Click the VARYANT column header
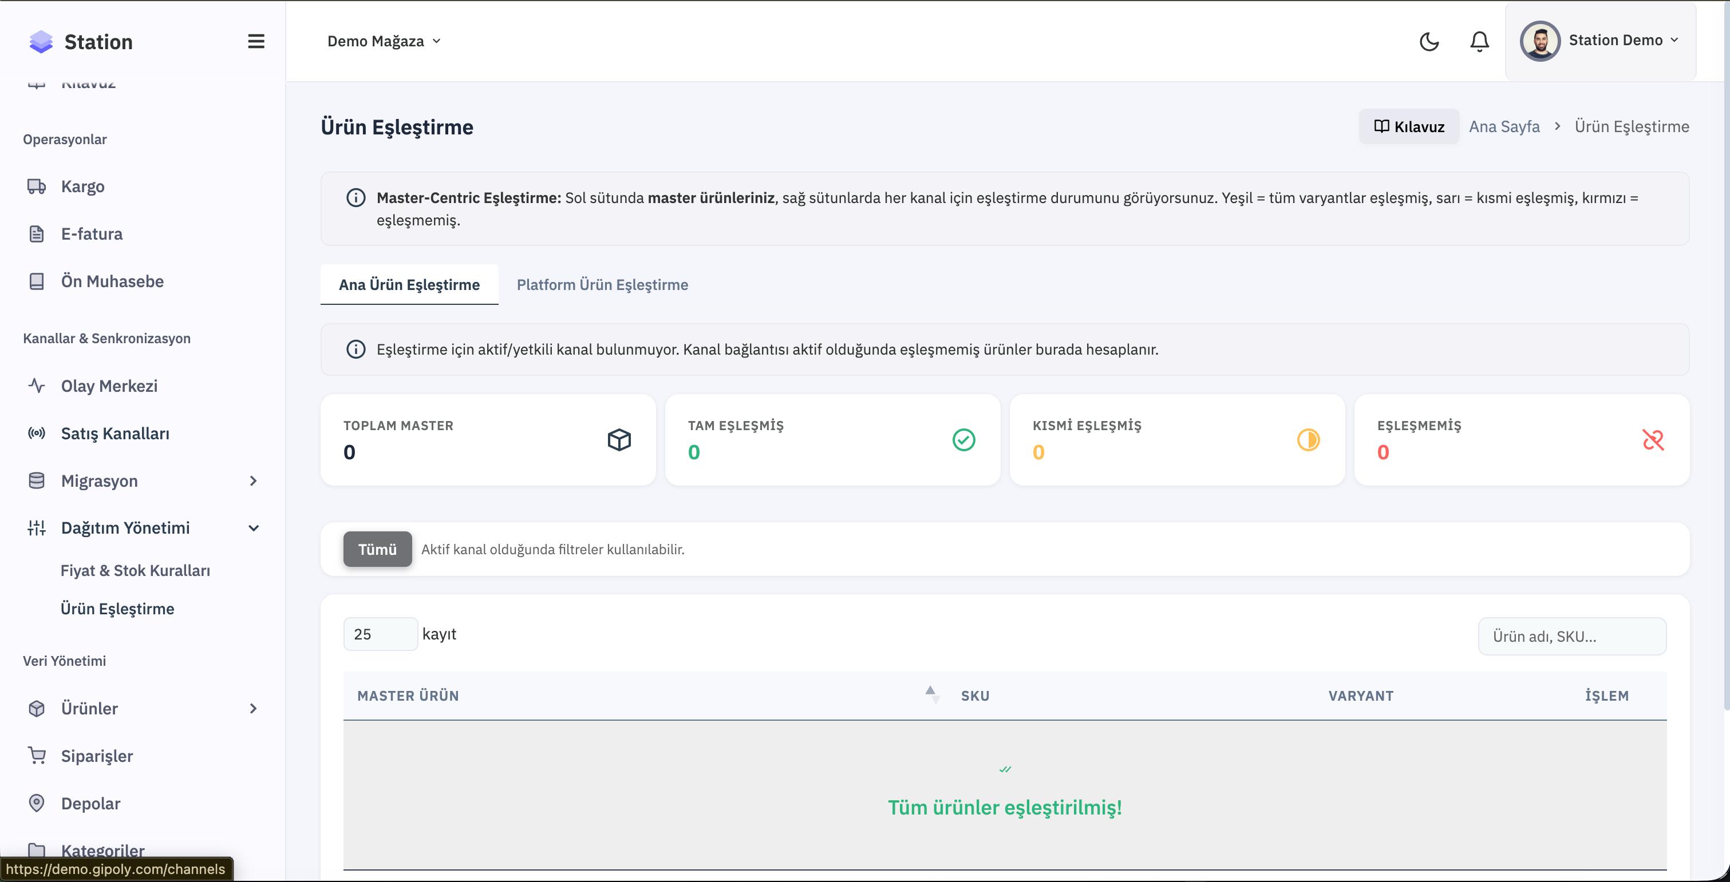Screen dimensions: 1730x882 1361,696
